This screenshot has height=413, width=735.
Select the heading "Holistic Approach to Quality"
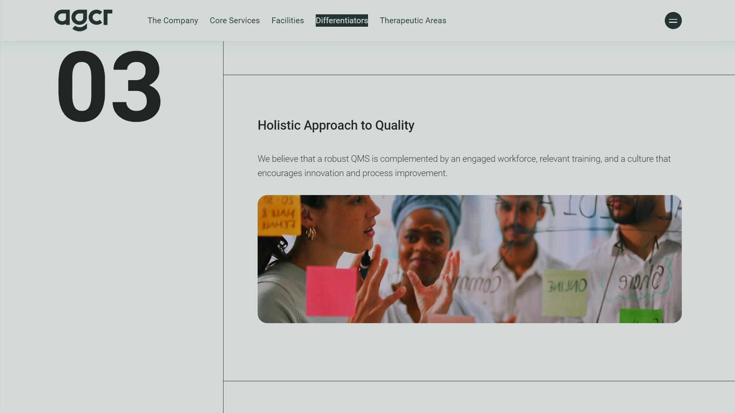(x=336, y=125)
